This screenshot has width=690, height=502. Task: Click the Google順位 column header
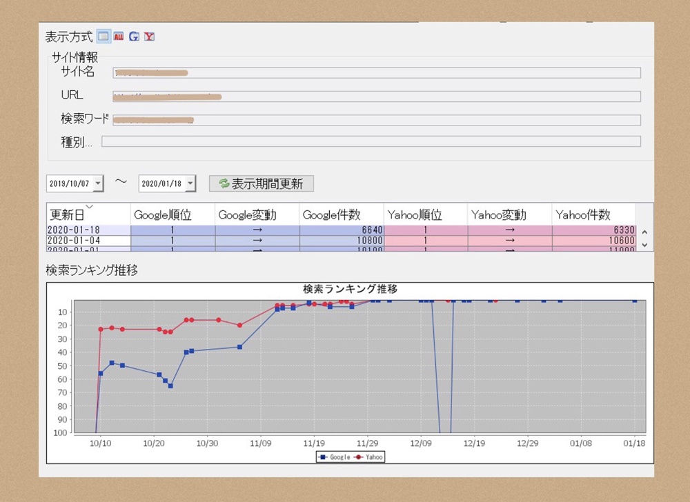(172, 214)
